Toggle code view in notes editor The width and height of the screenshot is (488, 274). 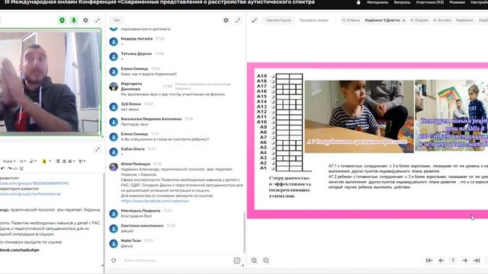[15, 168]
